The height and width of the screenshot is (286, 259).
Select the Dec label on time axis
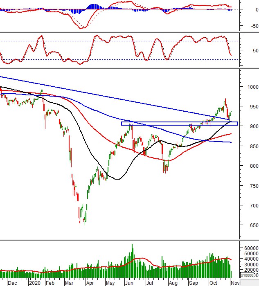coord(12,283)
